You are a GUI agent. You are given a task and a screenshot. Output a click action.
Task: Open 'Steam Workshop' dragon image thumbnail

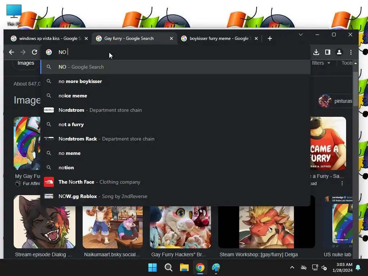pos(267,227)
